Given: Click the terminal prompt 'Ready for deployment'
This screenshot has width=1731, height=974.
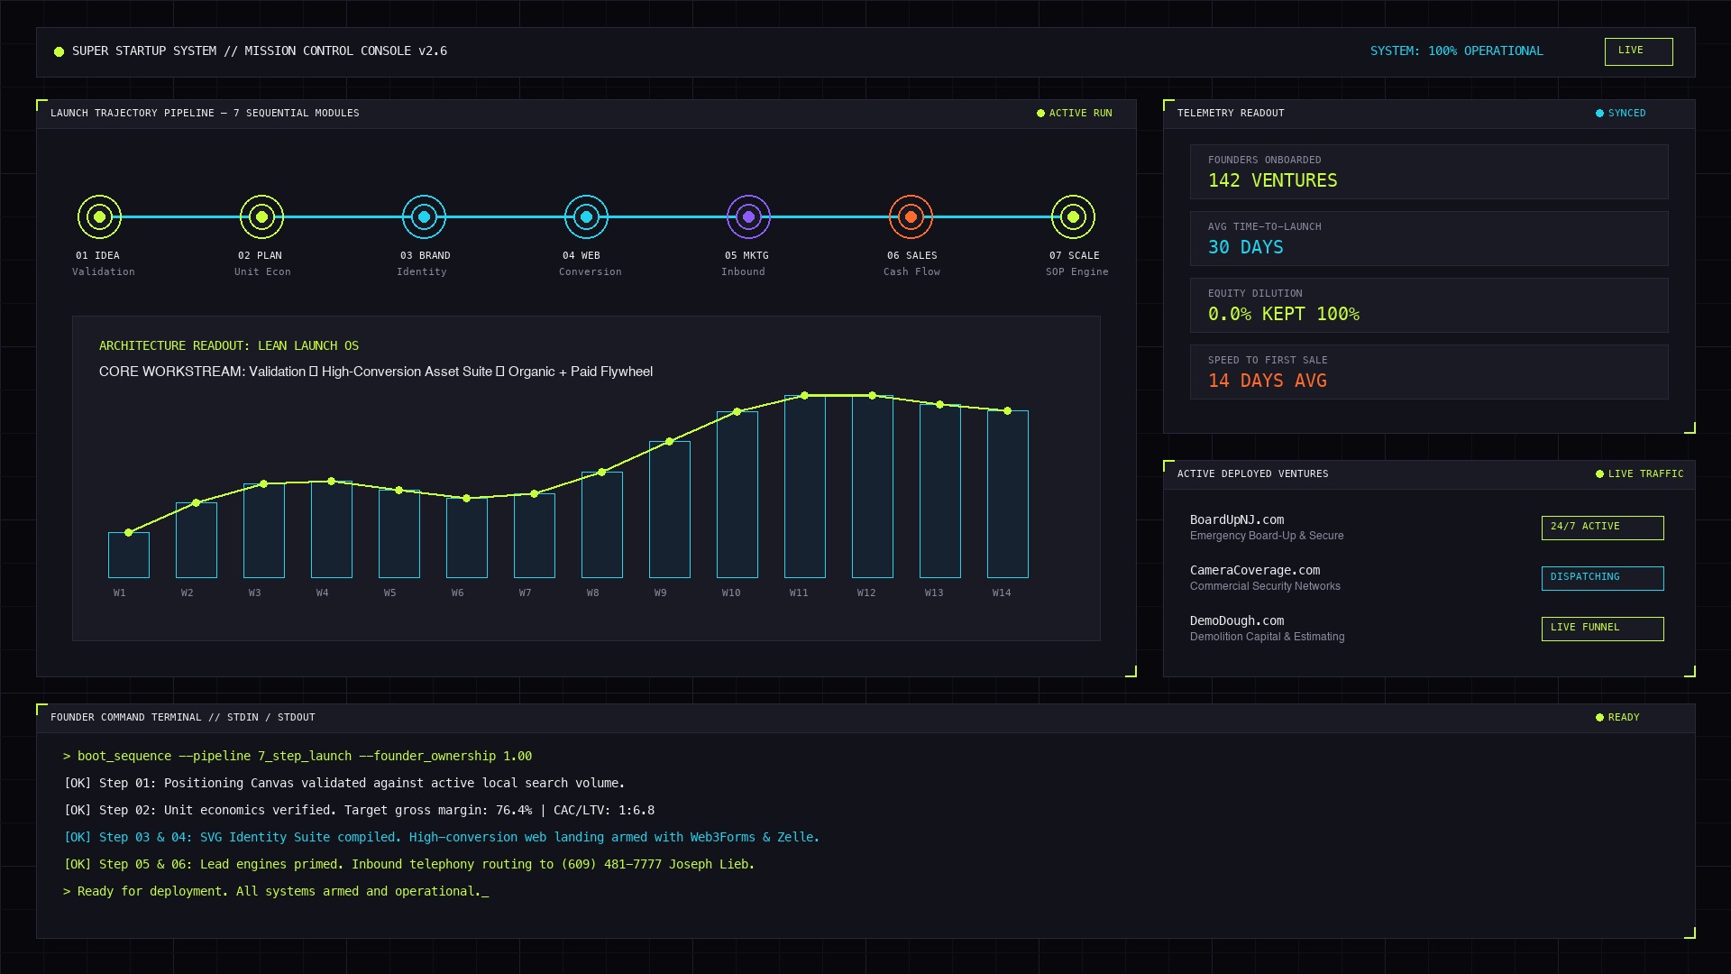Looking at the screenshot, I should pos(276,891).
